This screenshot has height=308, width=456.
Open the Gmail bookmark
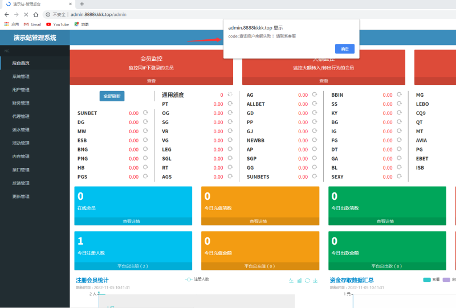coord(32,24)
